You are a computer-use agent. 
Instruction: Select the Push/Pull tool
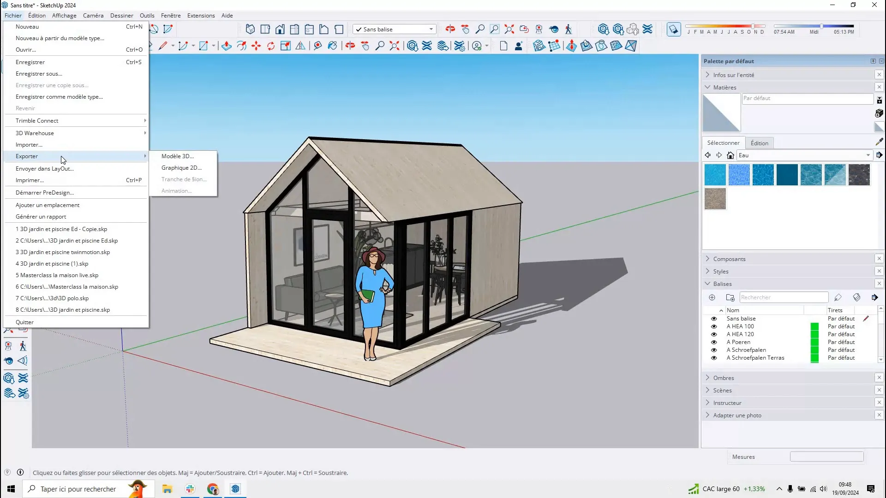tap(226, 46)
